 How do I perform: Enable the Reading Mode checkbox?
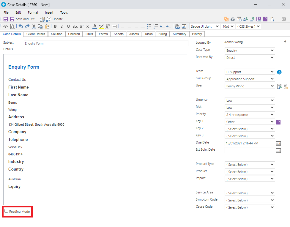tap(7, 211)
